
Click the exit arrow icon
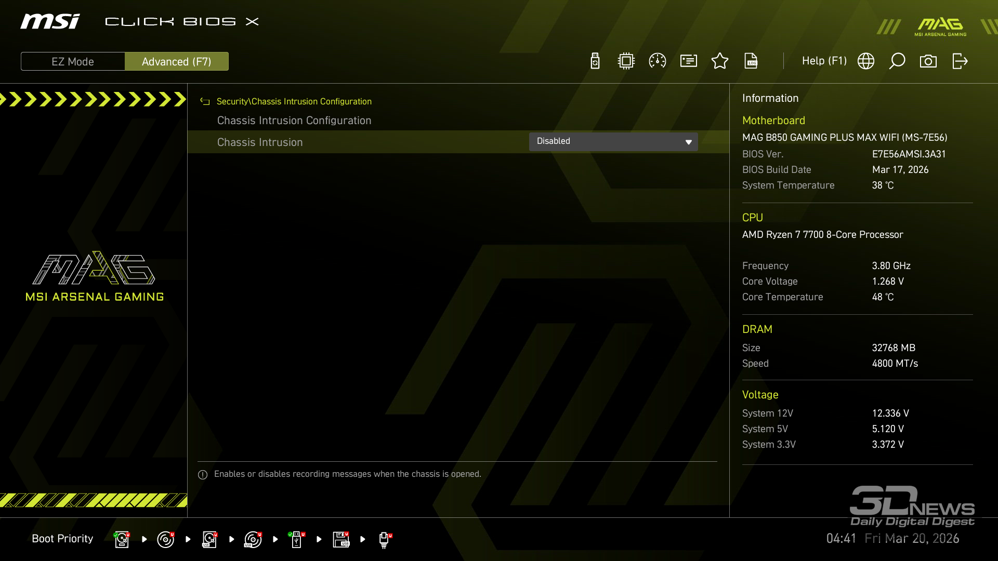point(960,61)
